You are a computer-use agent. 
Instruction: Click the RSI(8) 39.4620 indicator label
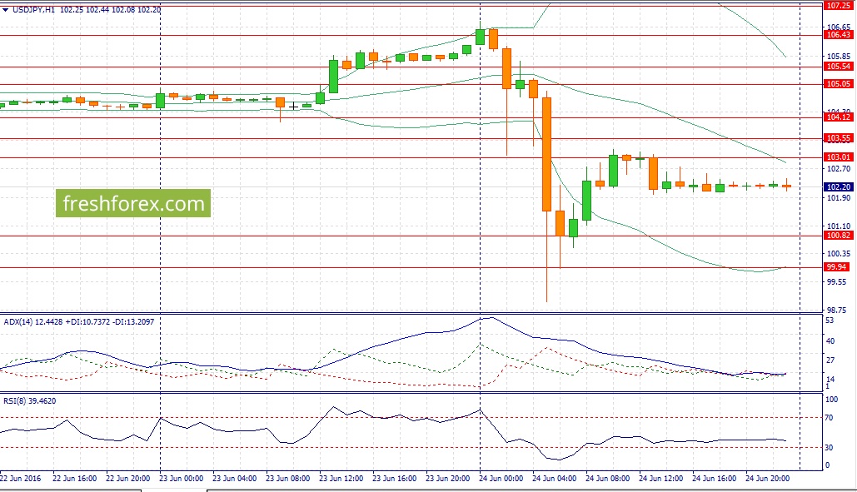(29, 401)
